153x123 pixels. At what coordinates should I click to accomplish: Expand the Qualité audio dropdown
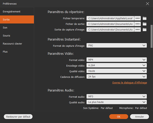[x=117, y=102]
